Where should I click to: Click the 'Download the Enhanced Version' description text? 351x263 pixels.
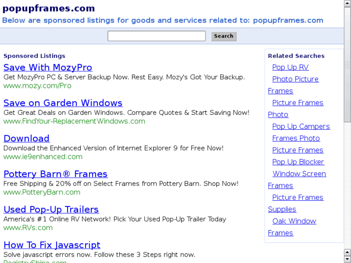coord(113,148)
